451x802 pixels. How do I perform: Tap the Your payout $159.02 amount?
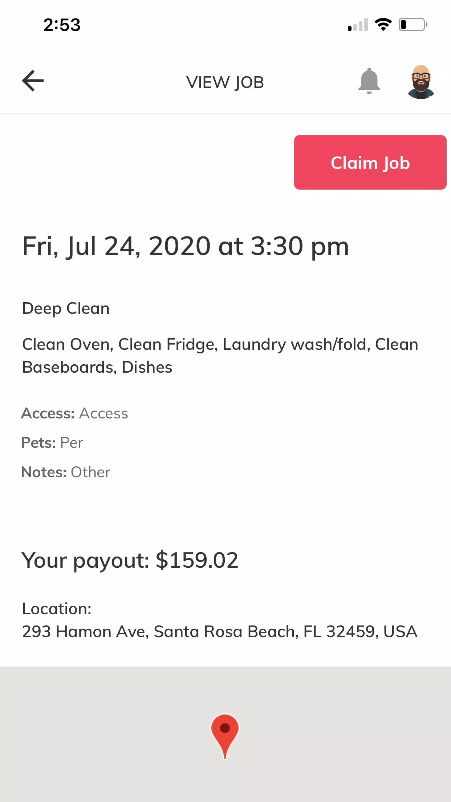pos(130,560)
